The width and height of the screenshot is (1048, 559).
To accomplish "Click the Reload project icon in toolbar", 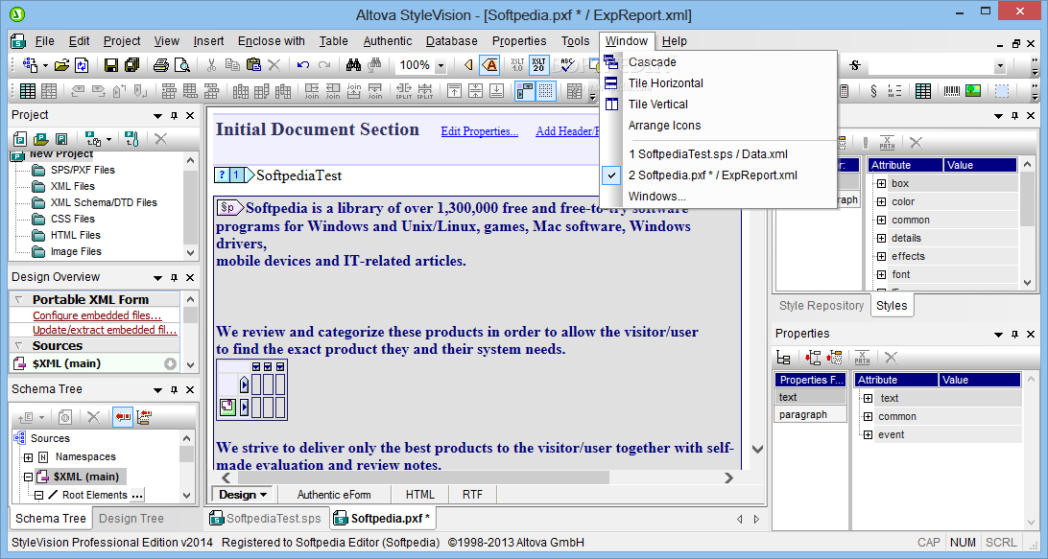I will point(82,65).
